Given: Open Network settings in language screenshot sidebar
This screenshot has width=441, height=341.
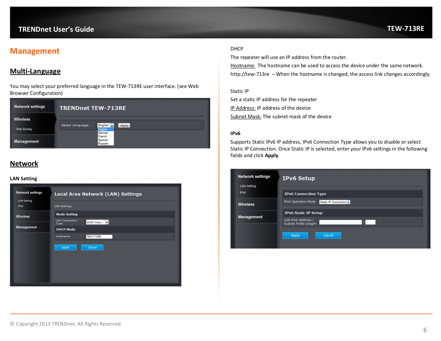Looking at the screenshot, I should pos(29,106).
